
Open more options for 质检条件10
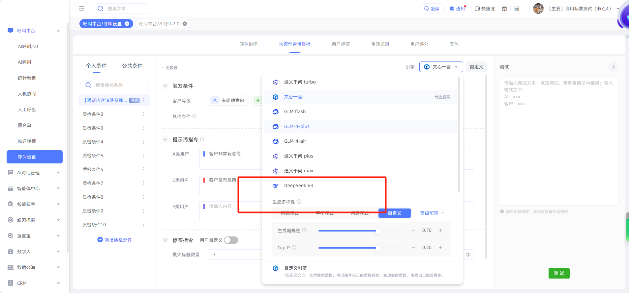click(144, 225)
